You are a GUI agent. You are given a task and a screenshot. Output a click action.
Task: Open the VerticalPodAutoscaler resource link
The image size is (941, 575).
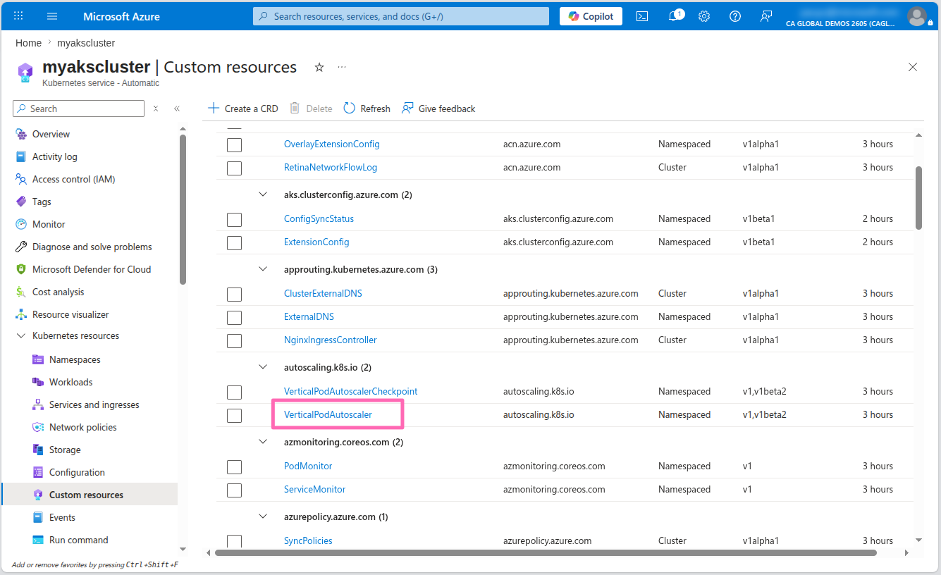pyautogui.click(x=328, y=414)
